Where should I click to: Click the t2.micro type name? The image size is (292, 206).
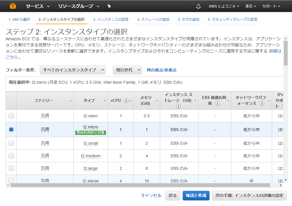91,127
